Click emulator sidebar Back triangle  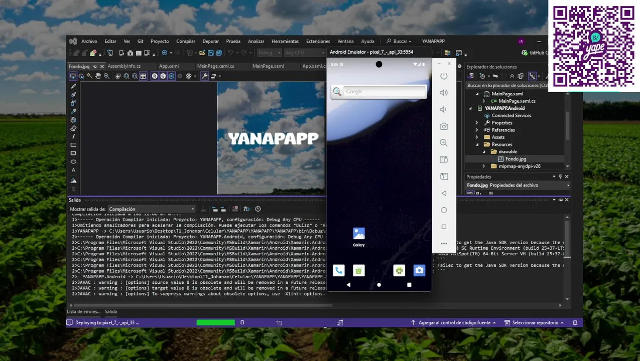point(444,193)
